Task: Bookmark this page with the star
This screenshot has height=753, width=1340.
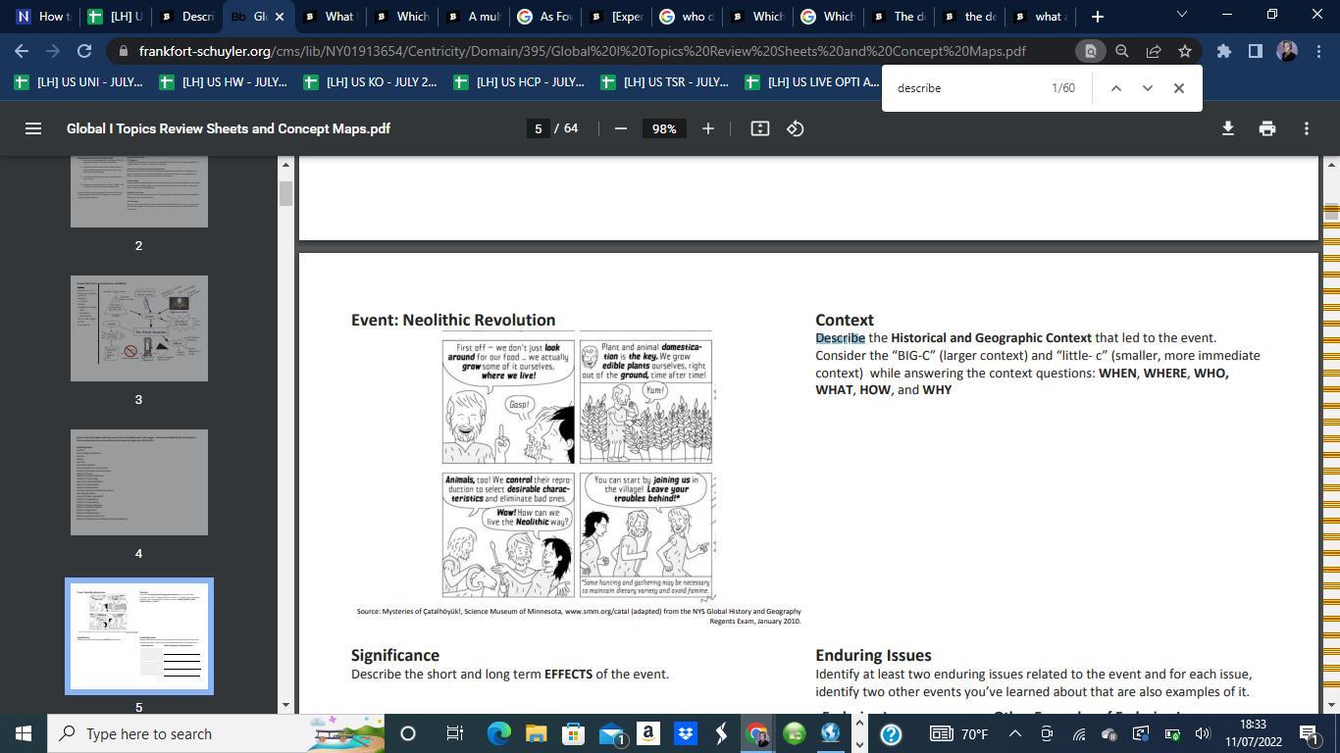Action: pos(1184,51)
